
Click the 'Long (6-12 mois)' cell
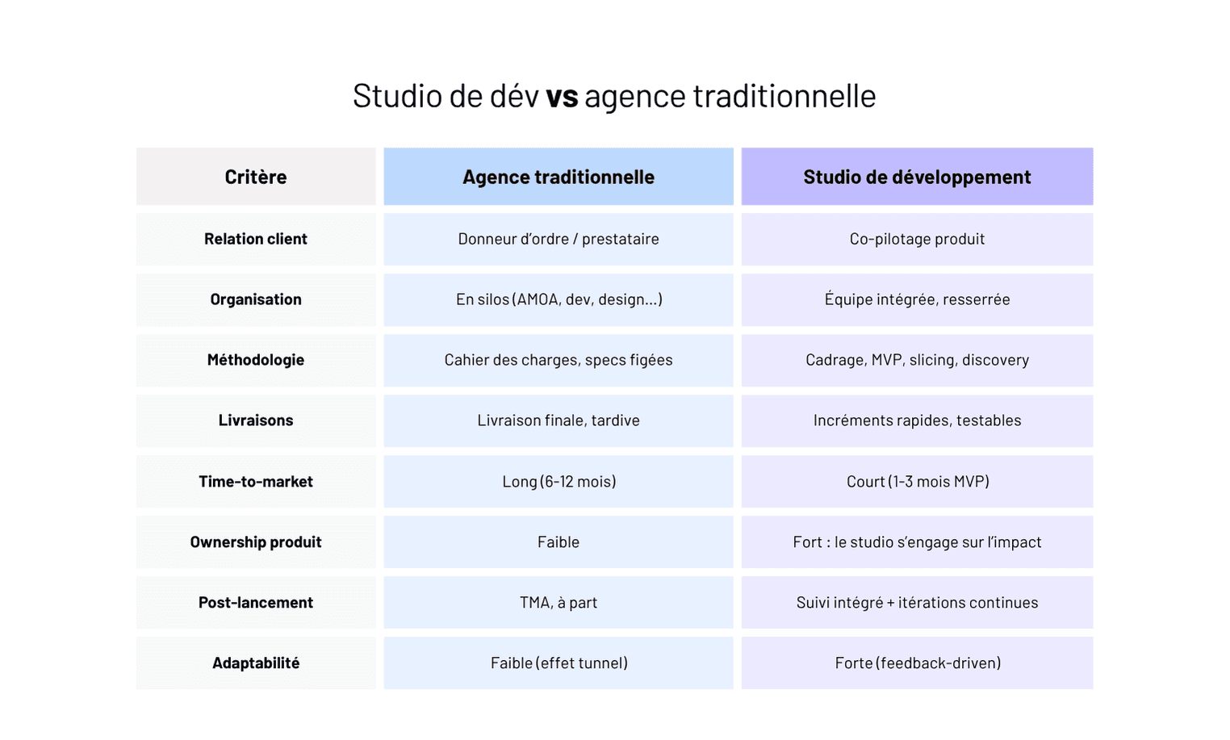(558, 481)
